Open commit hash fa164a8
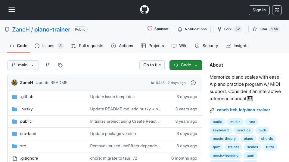The width and height of the screenshot is (289, 162). [157, 83]
